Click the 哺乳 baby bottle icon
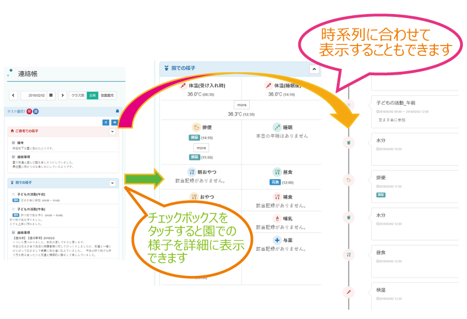467x319 pixels. pyautogui.click(x=277, y=218)
